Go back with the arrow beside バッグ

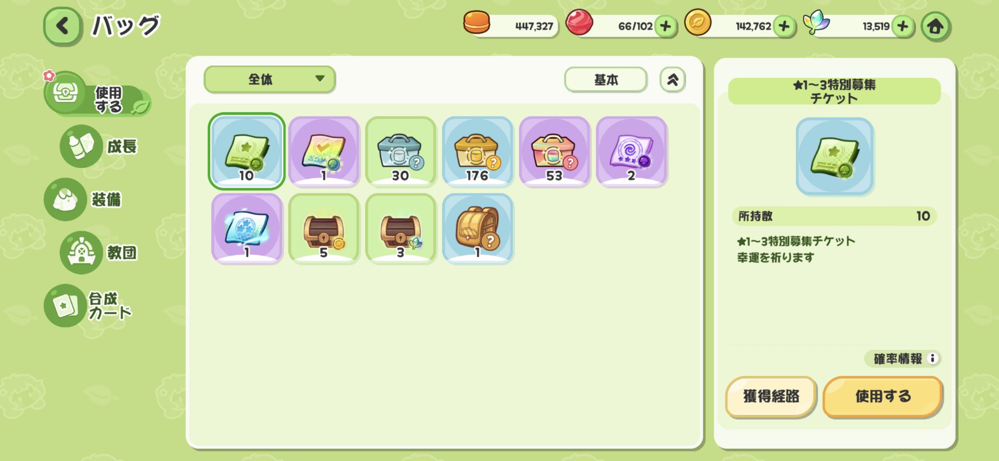point(62,26)
